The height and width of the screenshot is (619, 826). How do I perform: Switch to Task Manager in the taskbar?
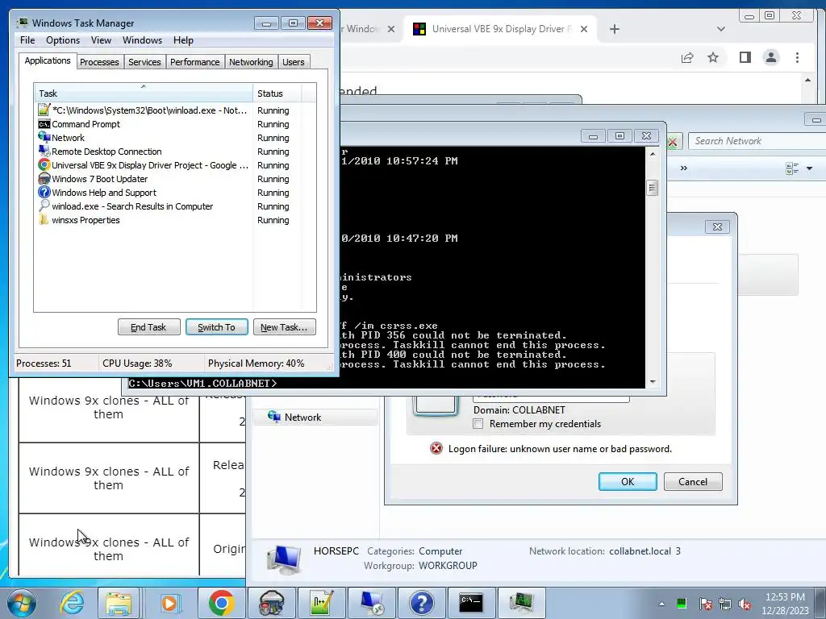[521, 603]
